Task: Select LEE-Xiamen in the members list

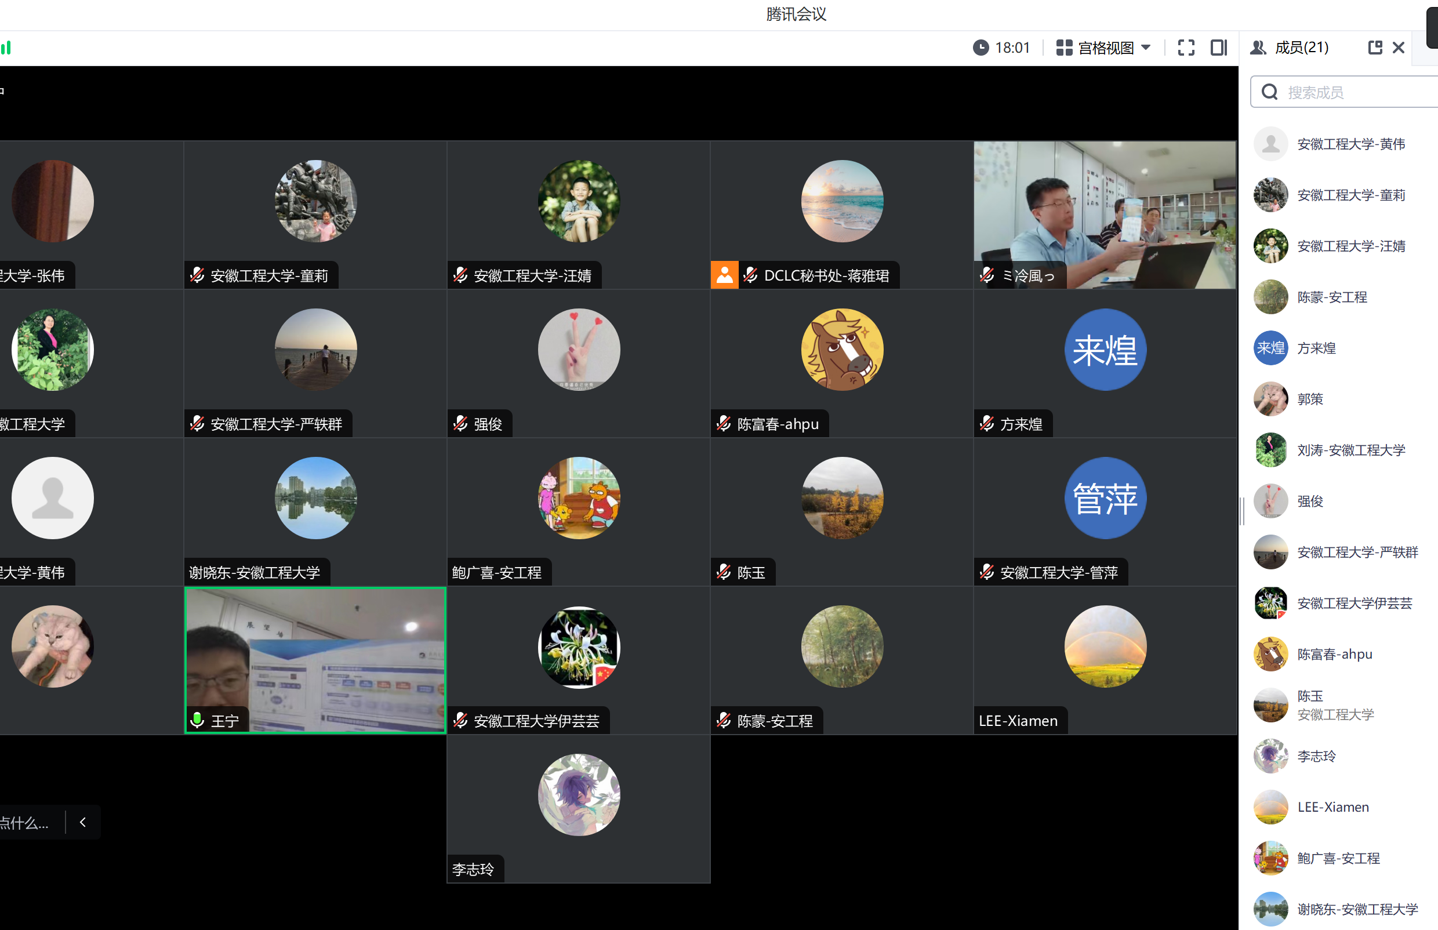Action: tap(1333, 807)
